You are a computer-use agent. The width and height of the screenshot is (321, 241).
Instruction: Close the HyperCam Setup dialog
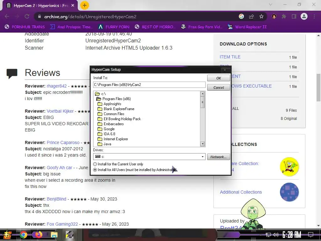click(x=224, y=70)
